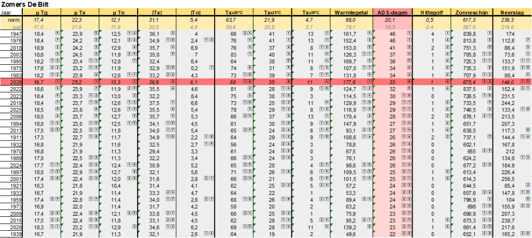Screen dimensions: 532x238
Task: Click the '|Tn|' column header
Action: [x=195, y=12]
